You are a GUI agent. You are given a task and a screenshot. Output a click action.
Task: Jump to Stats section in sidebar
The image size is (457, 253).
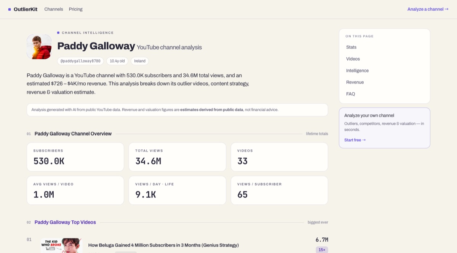coord(351,47)
